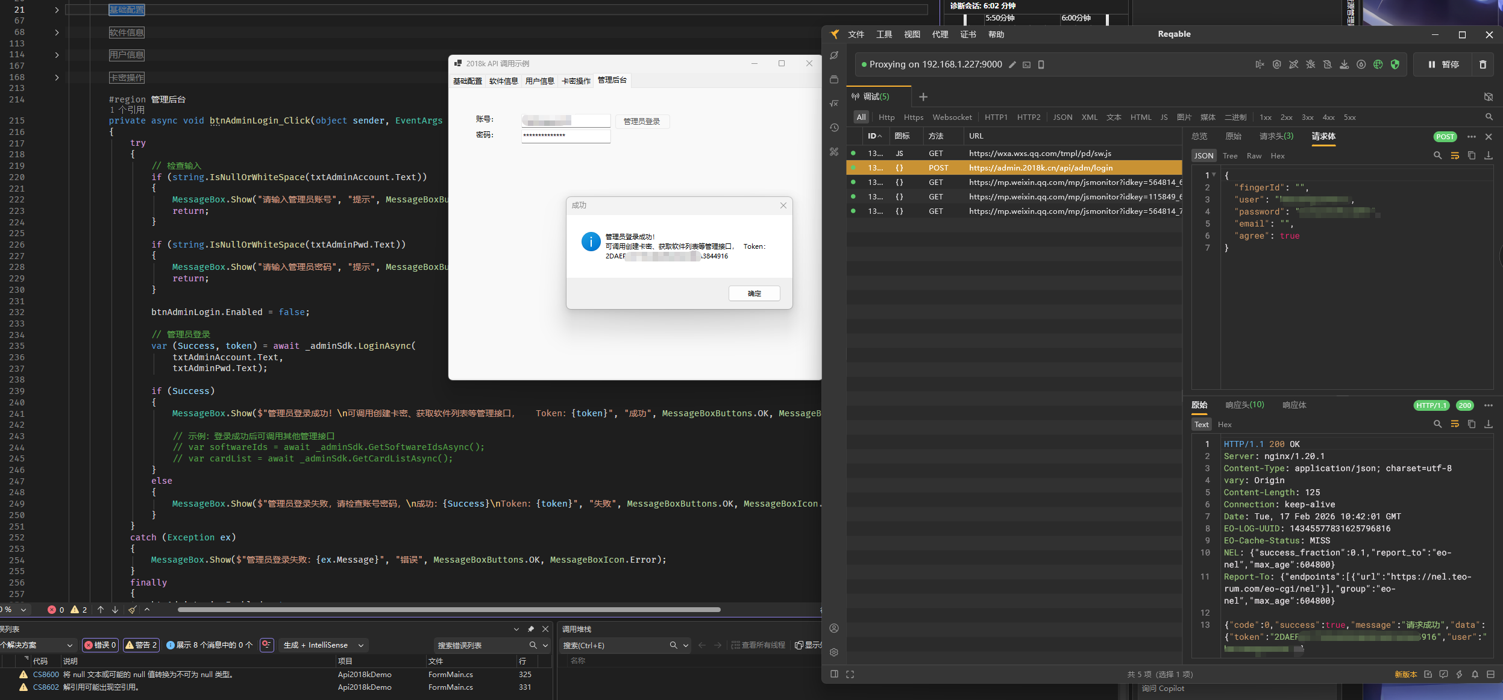1503x700 pixels.
Task: Click the 管理员登录 button
Action: tap(641, 121)
